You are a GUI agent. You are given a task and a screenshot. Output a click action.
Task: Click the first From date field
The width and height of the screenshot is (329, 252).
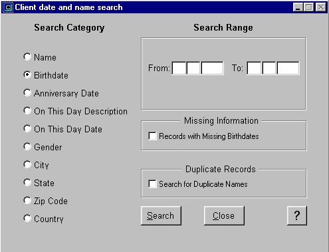click(179, 68)
